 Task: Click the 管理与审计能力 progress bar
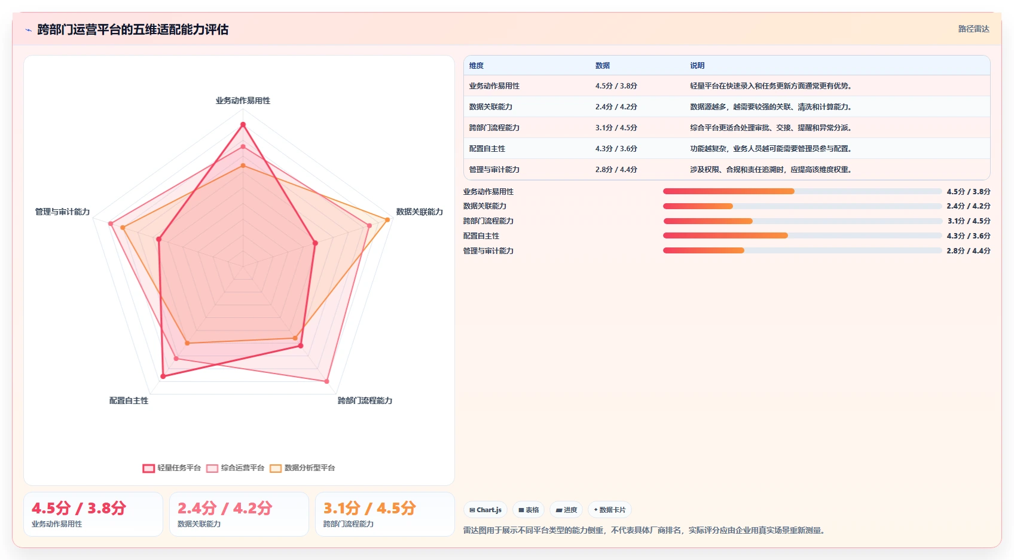[x=802, y=250]
